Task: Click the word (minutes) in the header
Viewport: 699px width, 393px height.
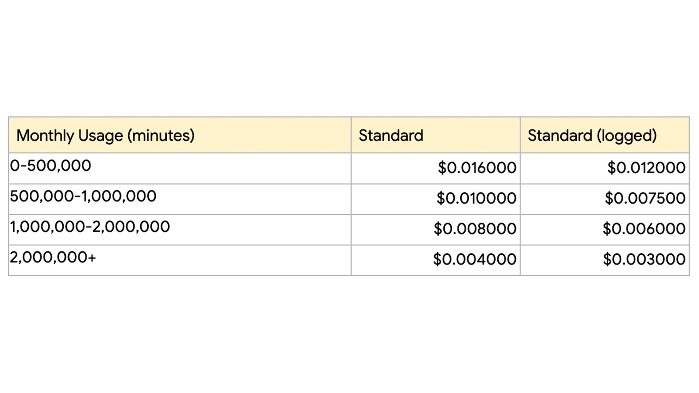Action: click(x=161, y=136)
